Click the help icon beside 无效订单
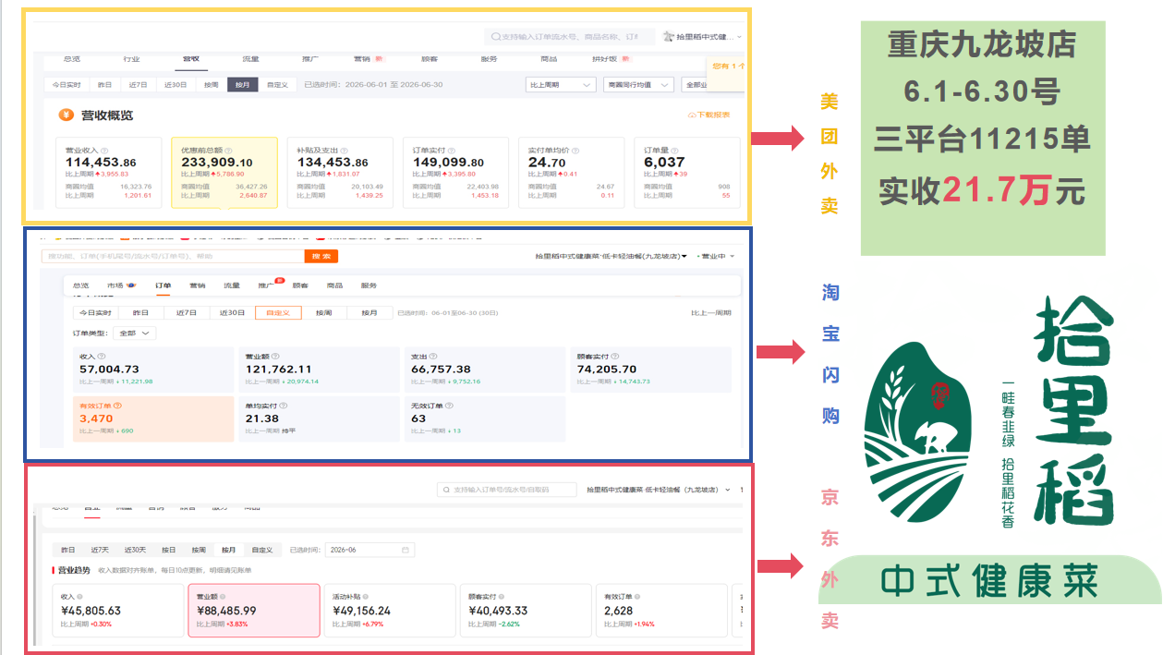 pos(450,406)
